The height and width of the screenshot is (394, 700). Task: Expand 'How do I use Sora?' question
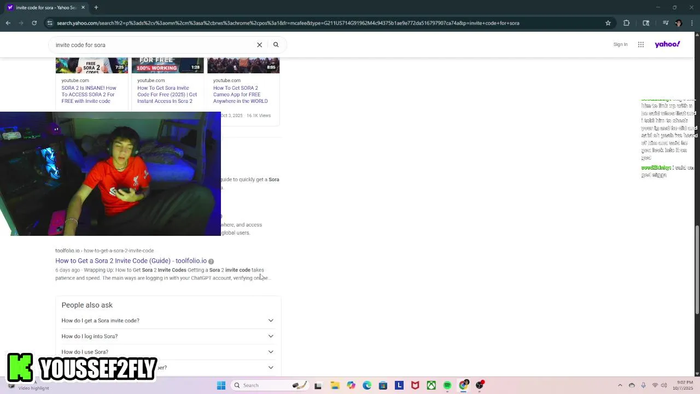[167, 352]
